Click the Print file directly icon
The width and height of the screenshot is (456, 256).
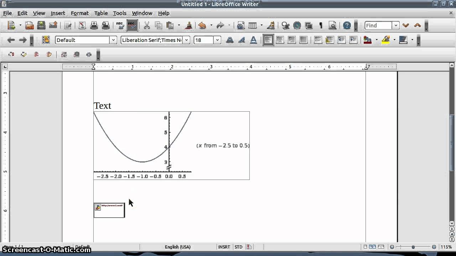point(94,25)
